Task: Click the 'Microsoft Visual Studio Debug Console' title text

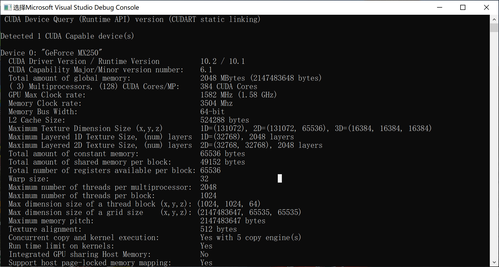Action: point(82,7)
